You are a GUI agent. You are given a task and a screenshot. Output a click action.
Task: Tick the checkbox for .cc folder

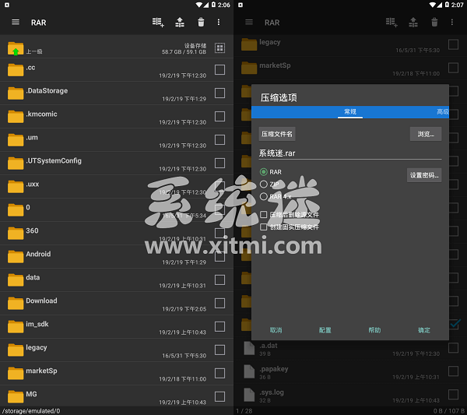(219, 70)
